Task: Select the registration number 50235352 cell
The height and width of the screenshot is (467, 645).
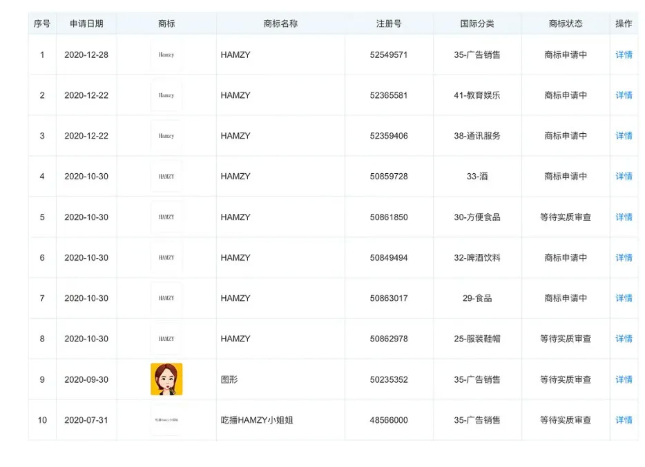Action: tap(389, 379)
